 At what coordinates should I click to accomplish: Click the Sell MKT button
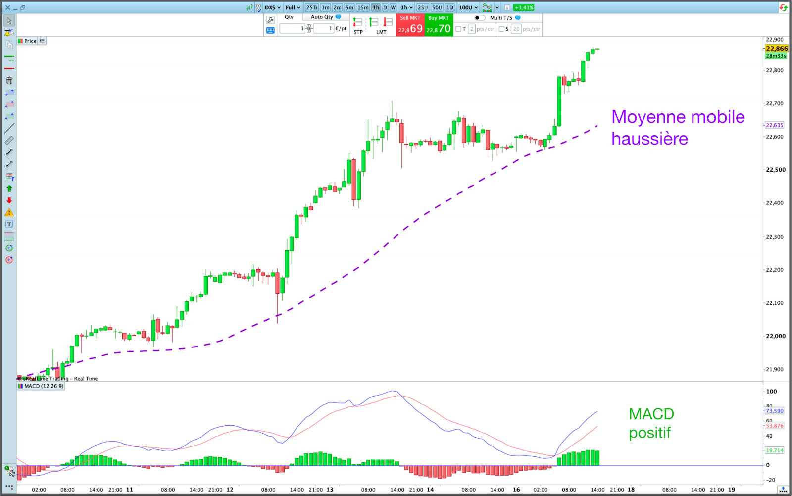410,25
